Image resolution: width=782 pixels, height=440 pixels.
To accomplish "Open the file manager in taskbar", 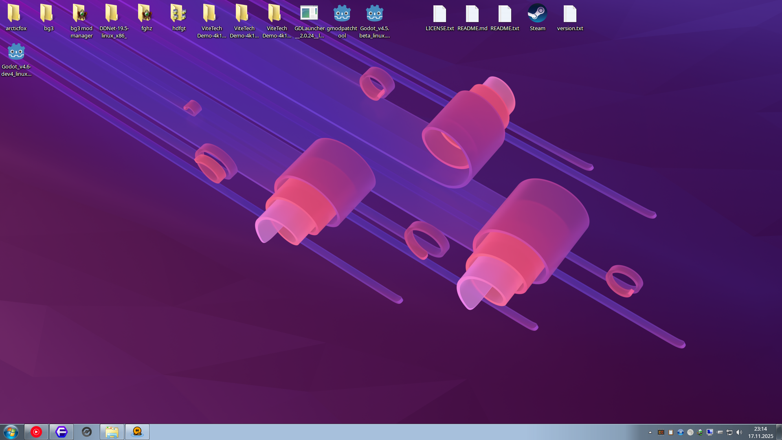I will pyautogui.click(x=112, y=432).
